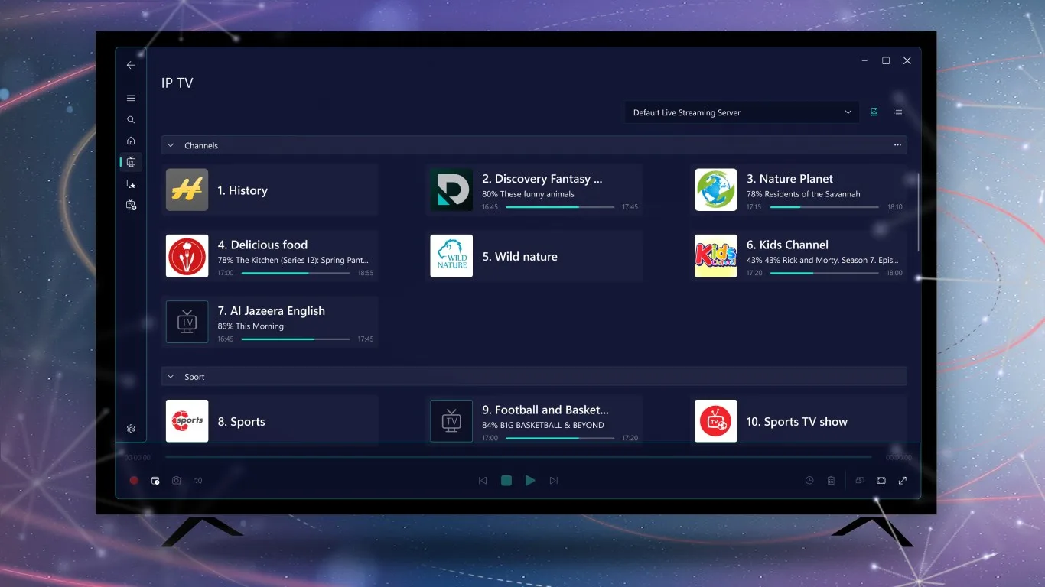
Task: Select channel title 2. Discovery Fantasy
Action: tap(542, 179)
